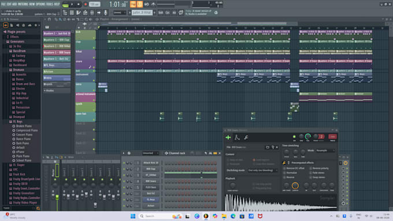Click the 808 Snare waveform display

pos(281,203)
